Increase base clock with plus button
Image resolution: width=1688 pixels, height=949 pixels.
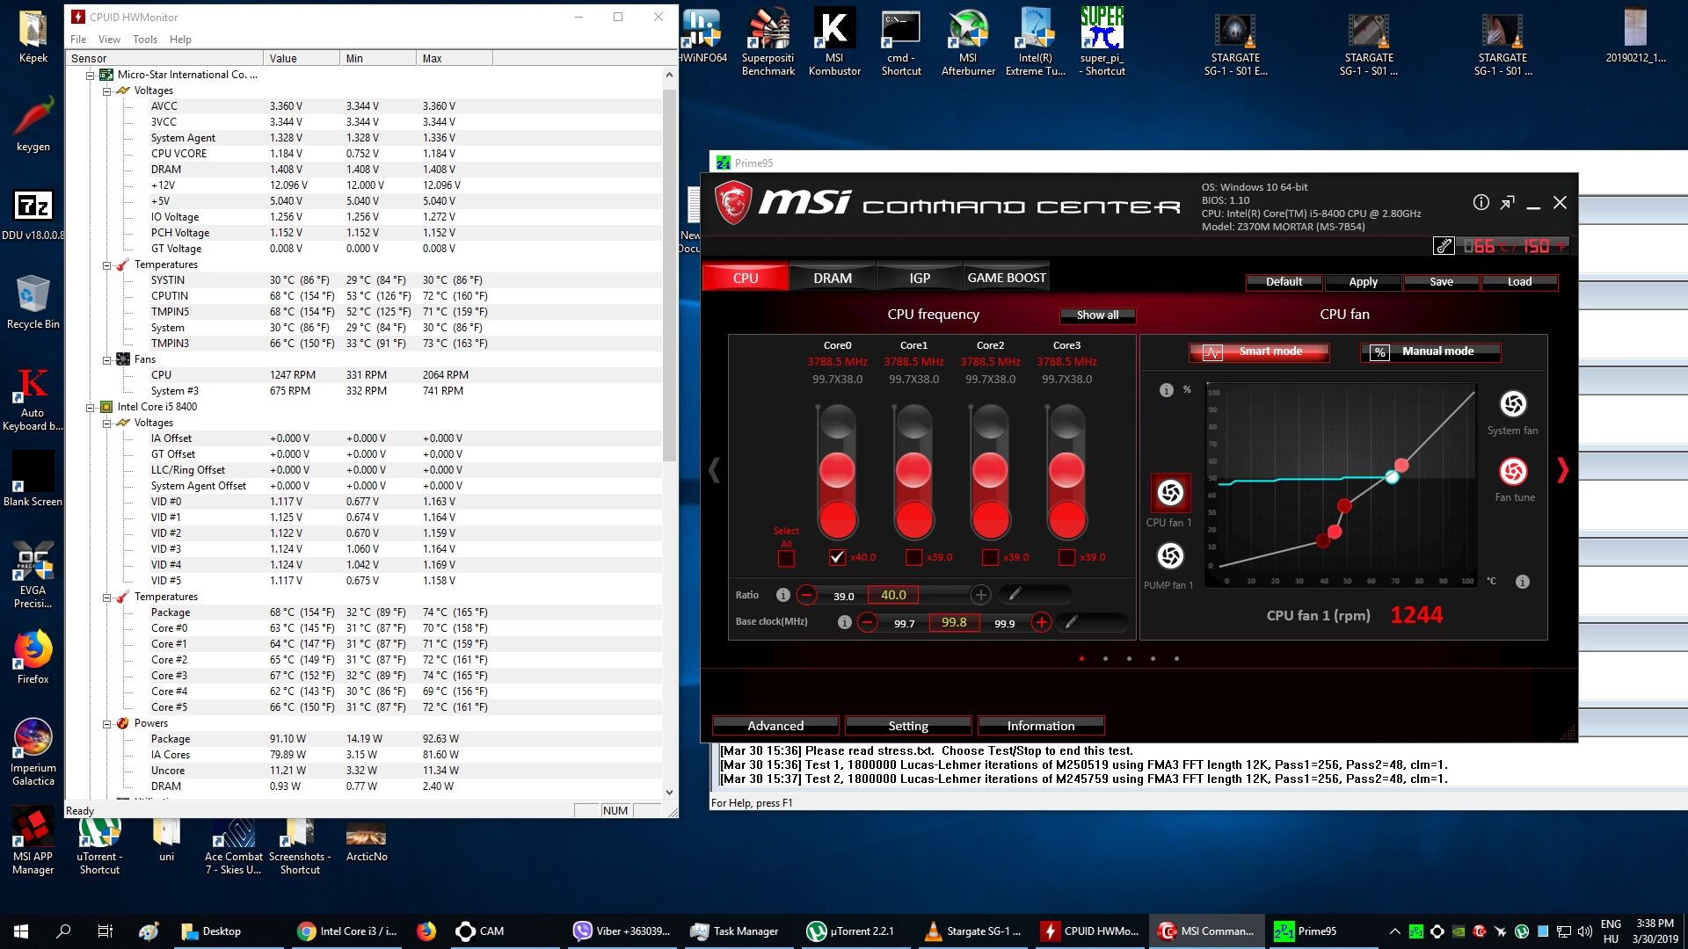[1041, 622]
